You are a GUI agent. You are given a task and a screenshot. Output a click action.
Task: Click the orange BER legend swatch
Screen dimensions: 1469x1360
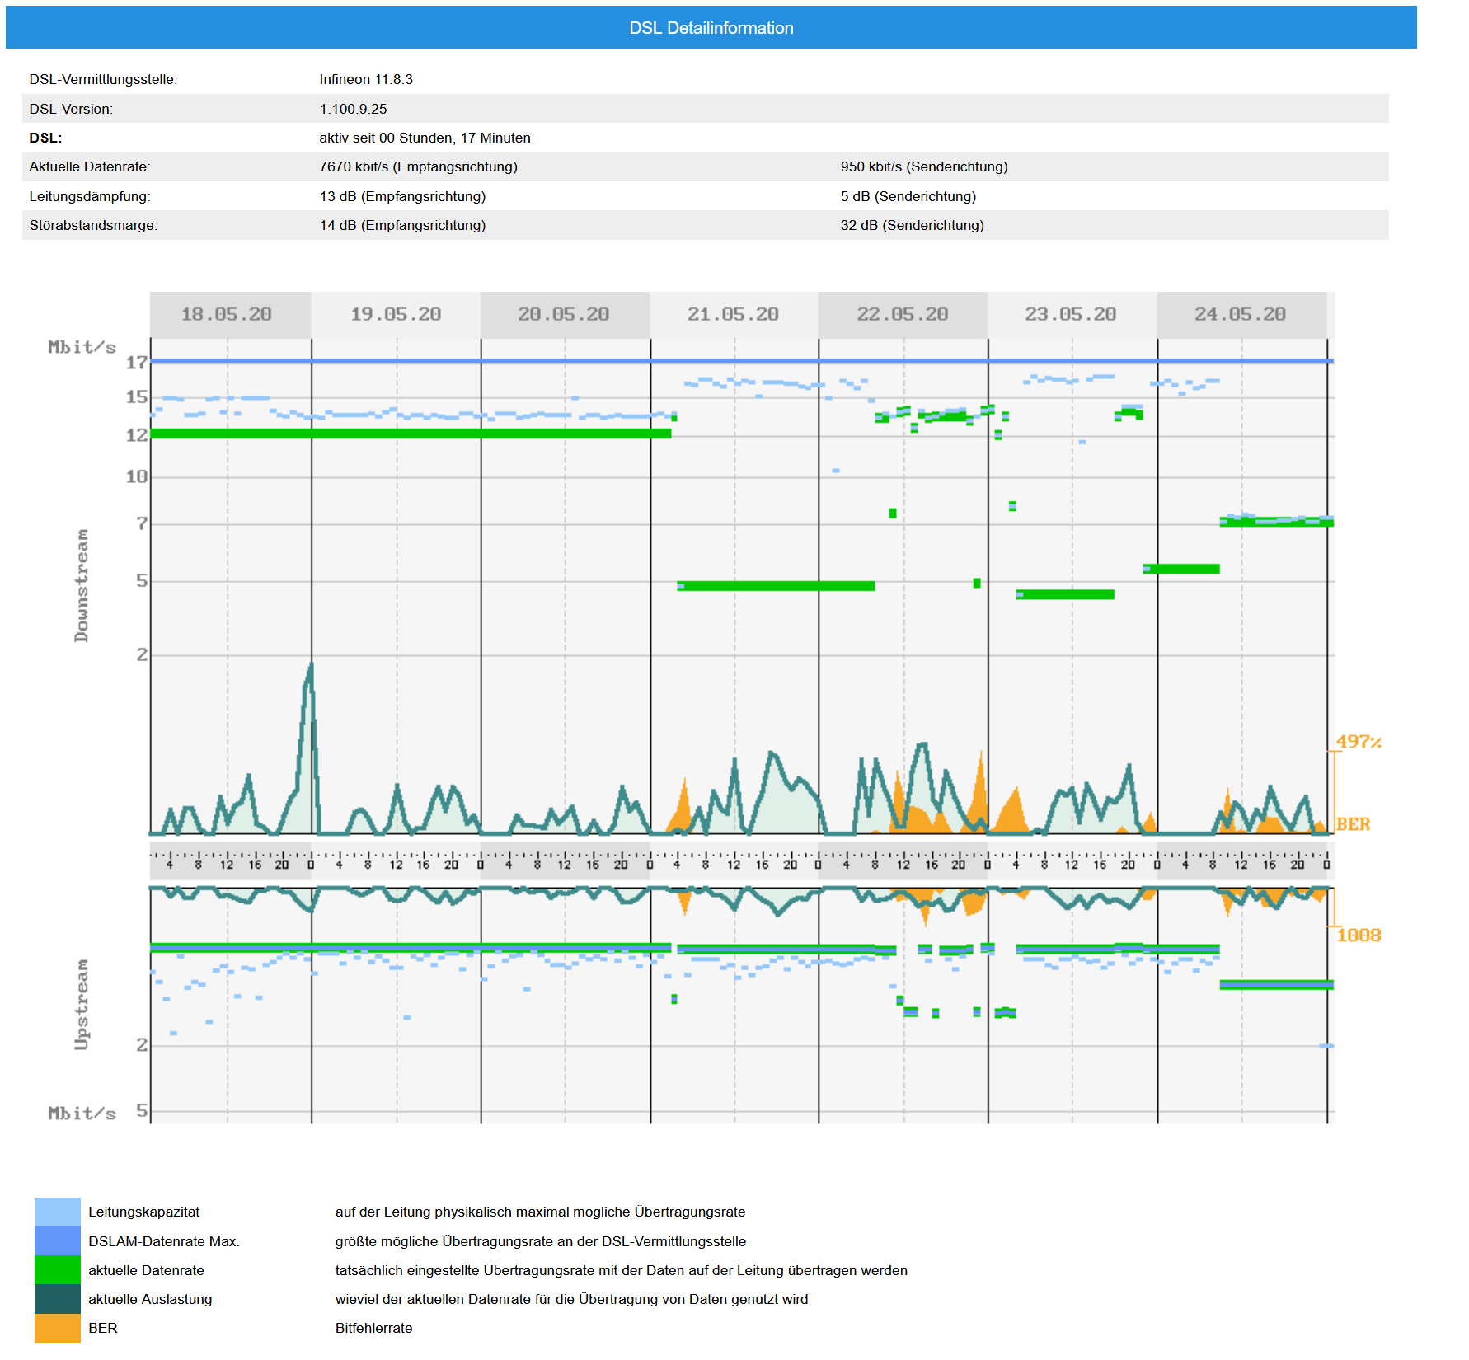57,1328
